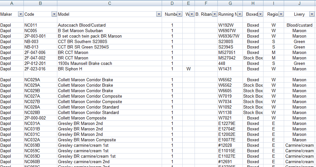Select running number cell 'W6605'
This screenshot has height=167, width=316.
coord(230,91)
